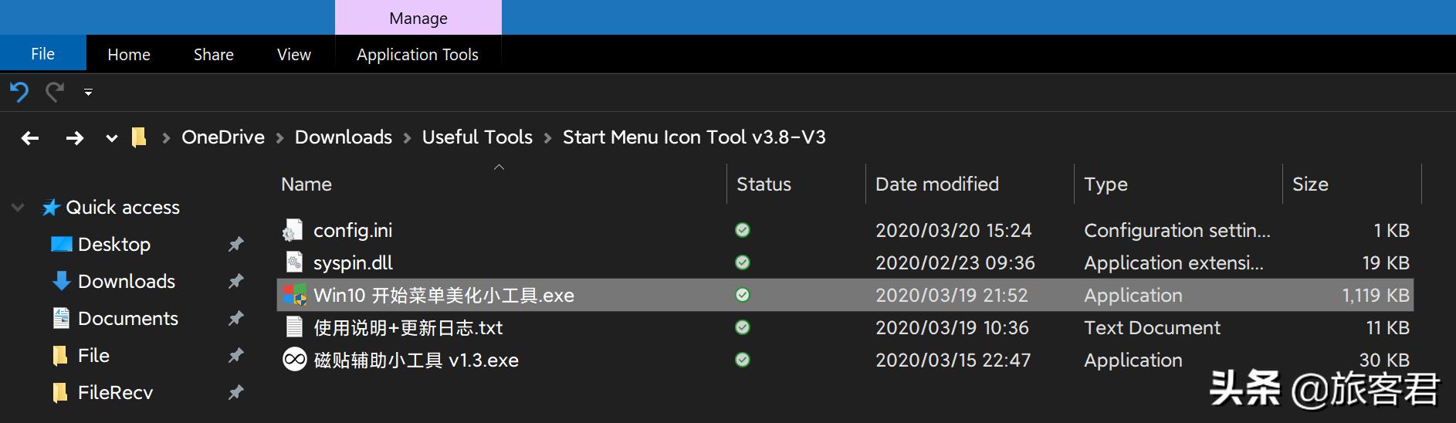The image size is (1456, 423).
Task: Open the View ribbon tab
Action: [x=294, y=55]
